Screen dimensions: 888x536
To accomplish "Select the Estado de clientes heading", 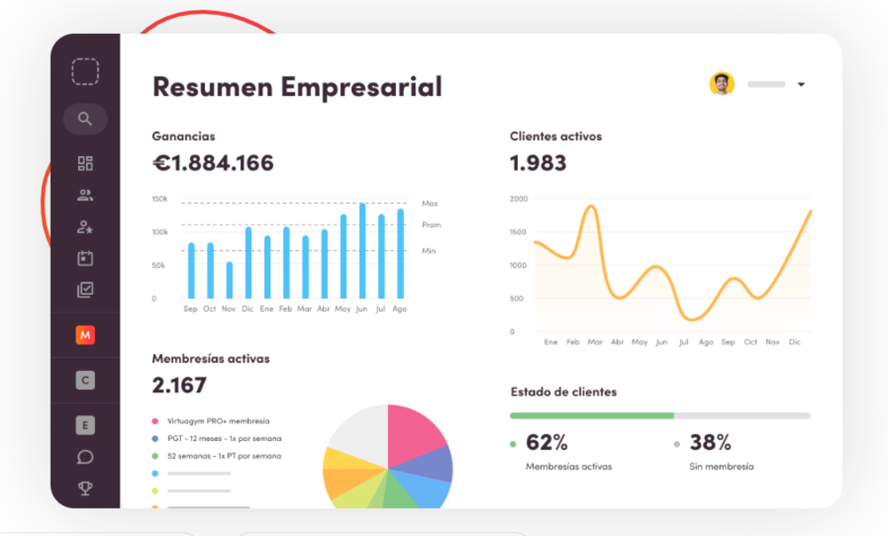I will pos(563,391).
